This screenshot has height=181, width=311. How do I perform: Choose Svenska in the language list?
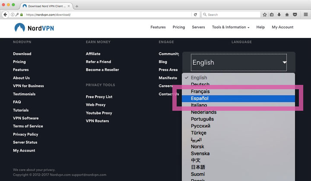238,153
